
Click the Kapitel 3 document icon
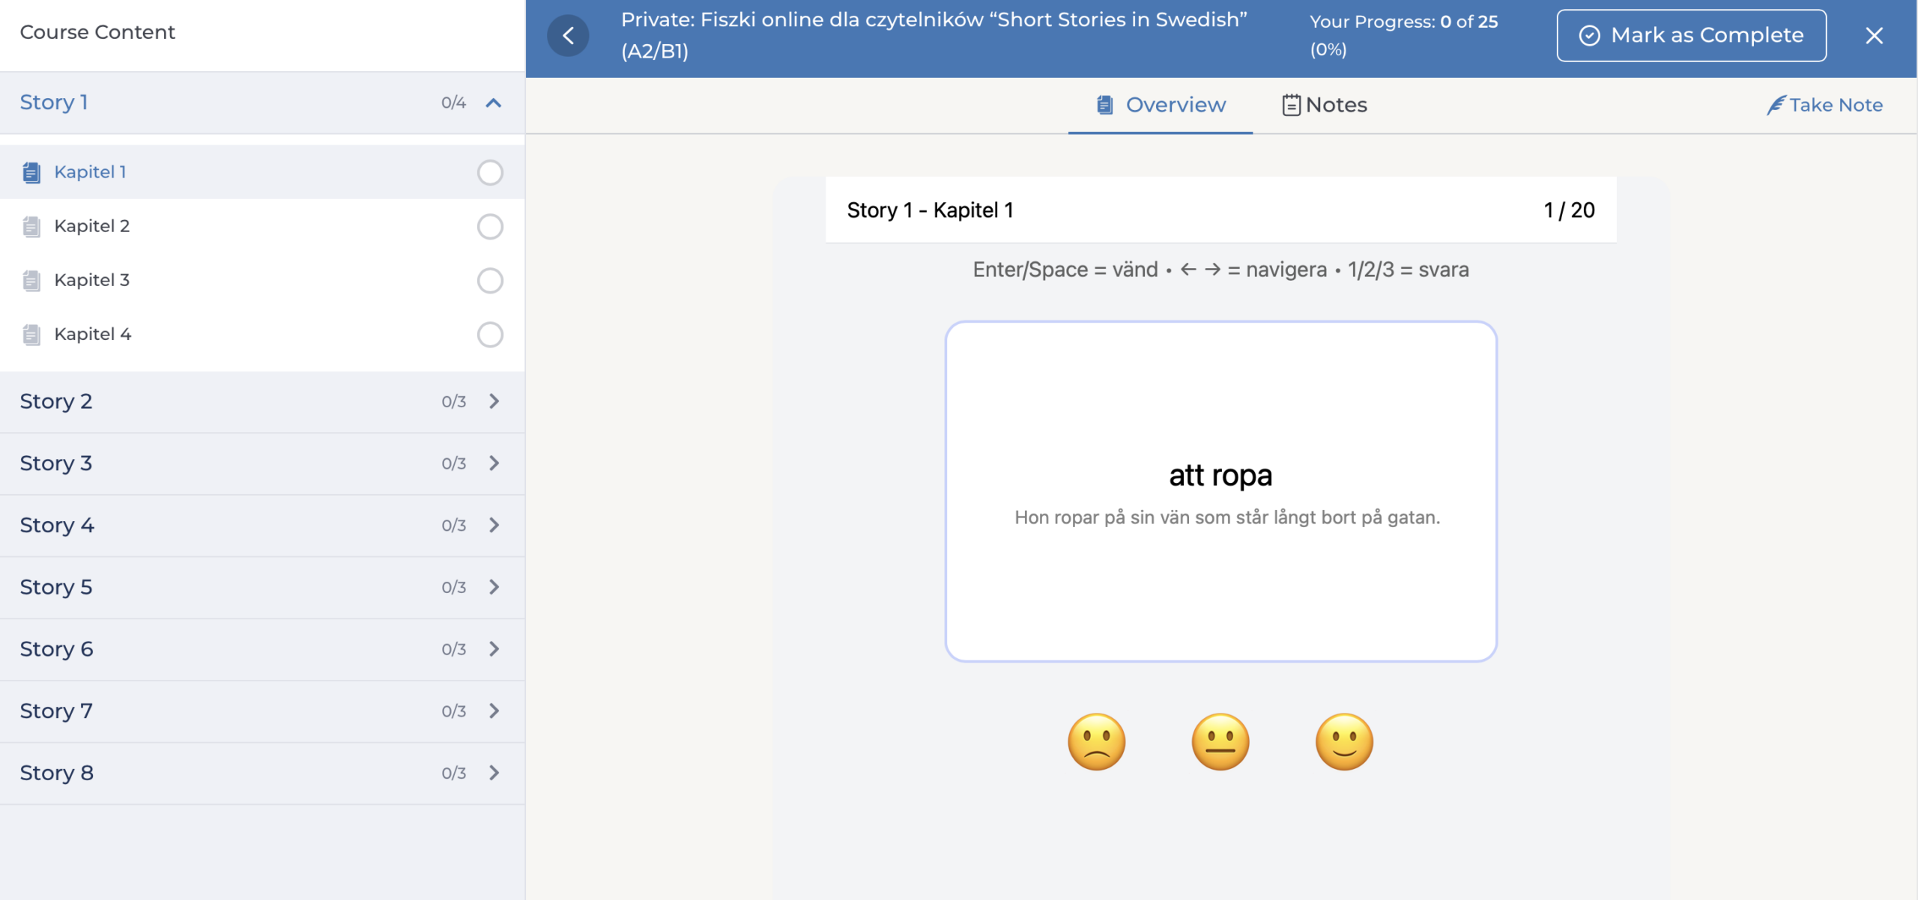31,280
